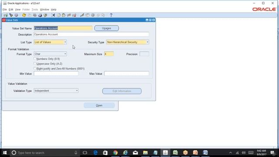
Task: Open the Folder menu
Action: click(x=26, y=10)
